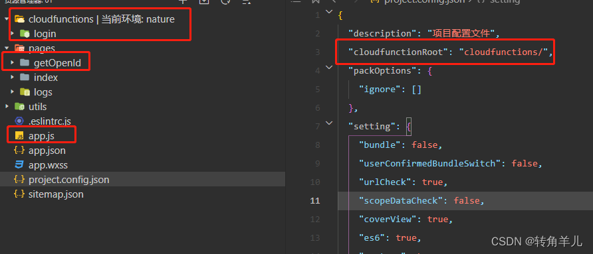Fold the packOptions block chevron

coord(329,67)
